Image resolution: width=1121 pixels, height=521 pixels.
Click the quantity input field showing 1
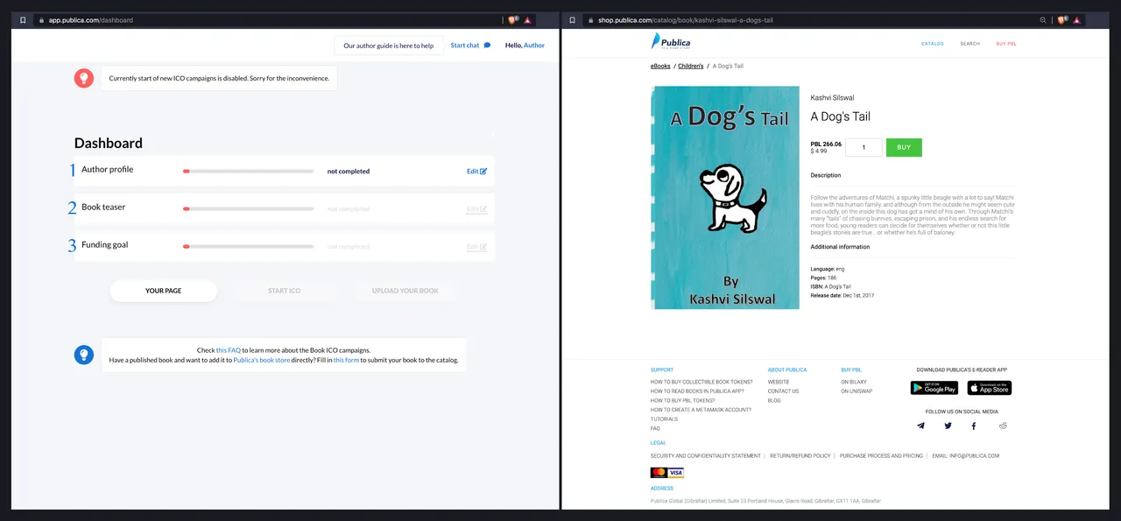coord(864,148)
